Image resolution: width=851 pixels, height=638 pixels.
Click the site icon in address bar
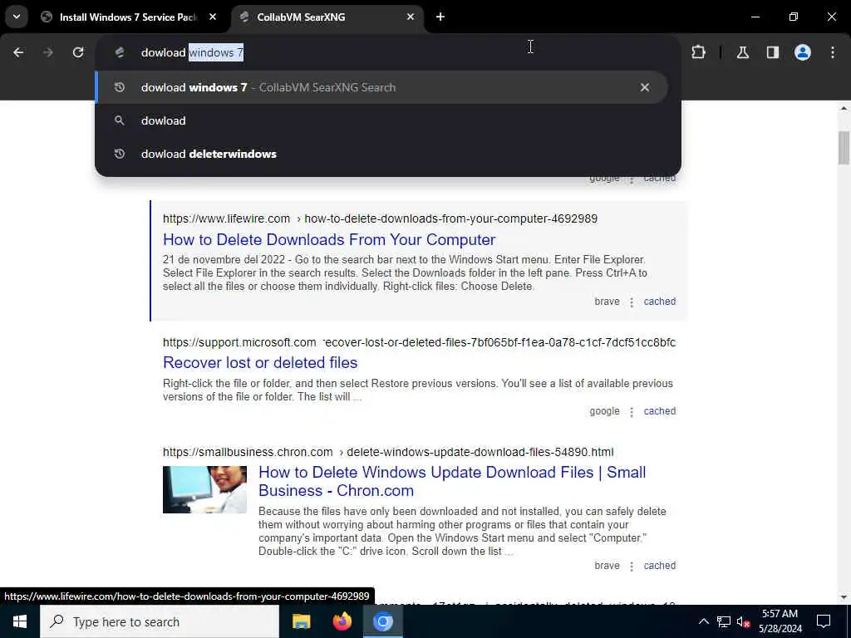point(120,52)
